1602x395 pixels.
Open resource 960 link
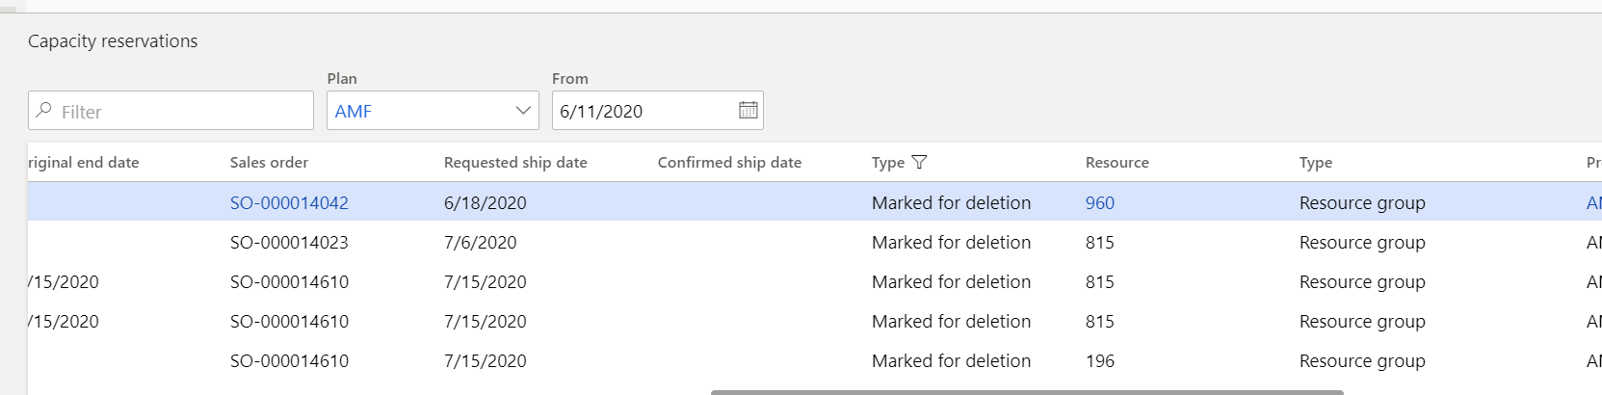point(1099,203)
